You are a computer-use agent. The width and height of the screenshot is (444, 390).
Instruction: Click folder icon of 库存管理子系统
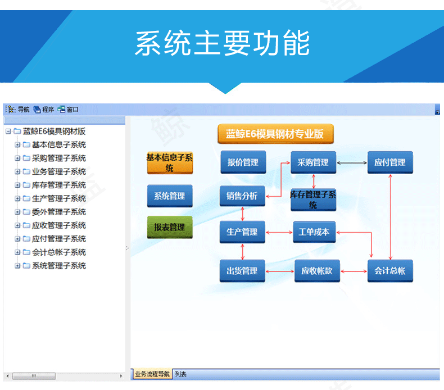(x=26, y=185)
